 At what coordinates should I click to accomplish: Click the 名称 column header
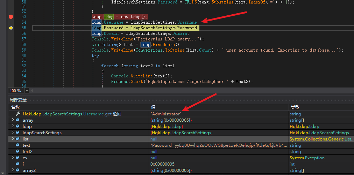click(15, 107)
